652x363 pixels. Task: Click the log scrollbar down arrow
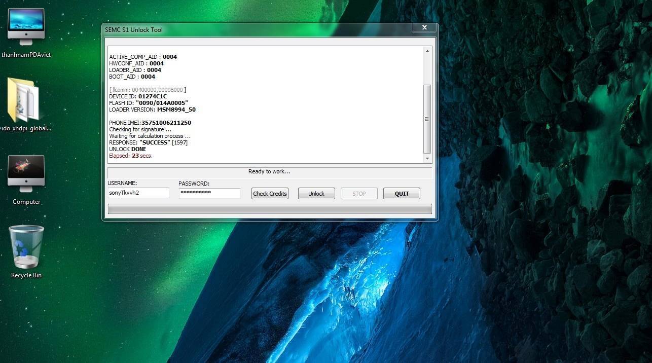pyautogui.click(x=427, y=158)
